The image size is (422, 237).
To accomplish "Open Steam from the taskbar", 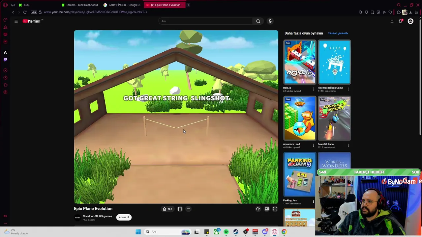I will tap(236, 232).
